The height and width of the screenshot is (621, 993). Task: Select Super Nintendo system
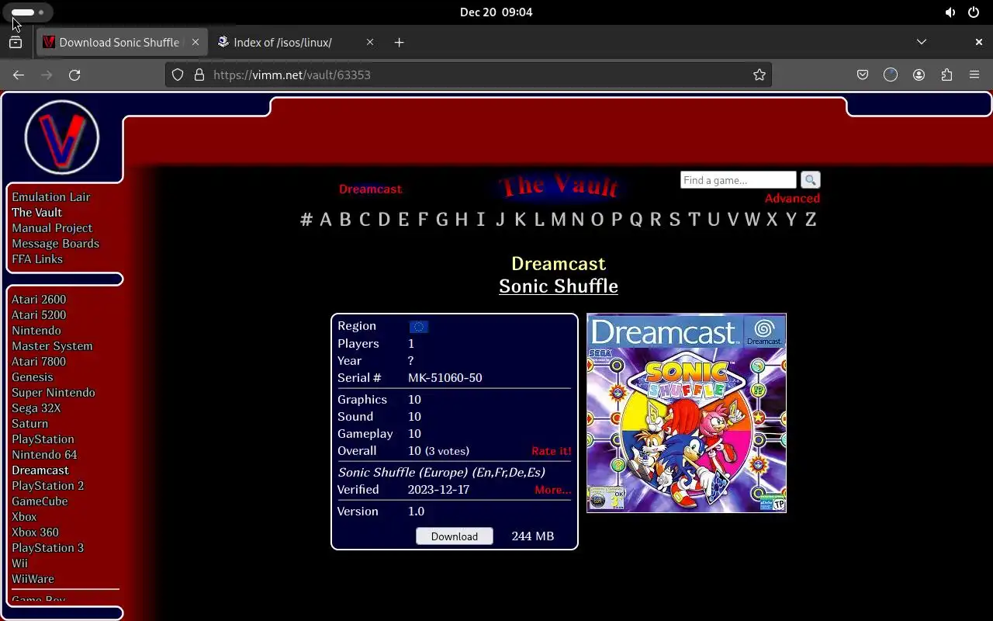pyautogui.click(x=54, y=393)
